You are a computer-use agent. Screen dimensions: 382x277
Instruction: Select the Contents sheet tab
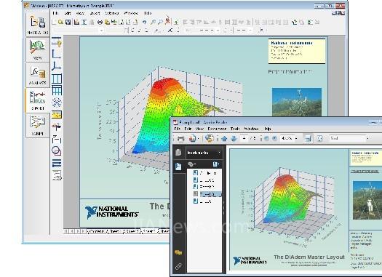point(97,231)
